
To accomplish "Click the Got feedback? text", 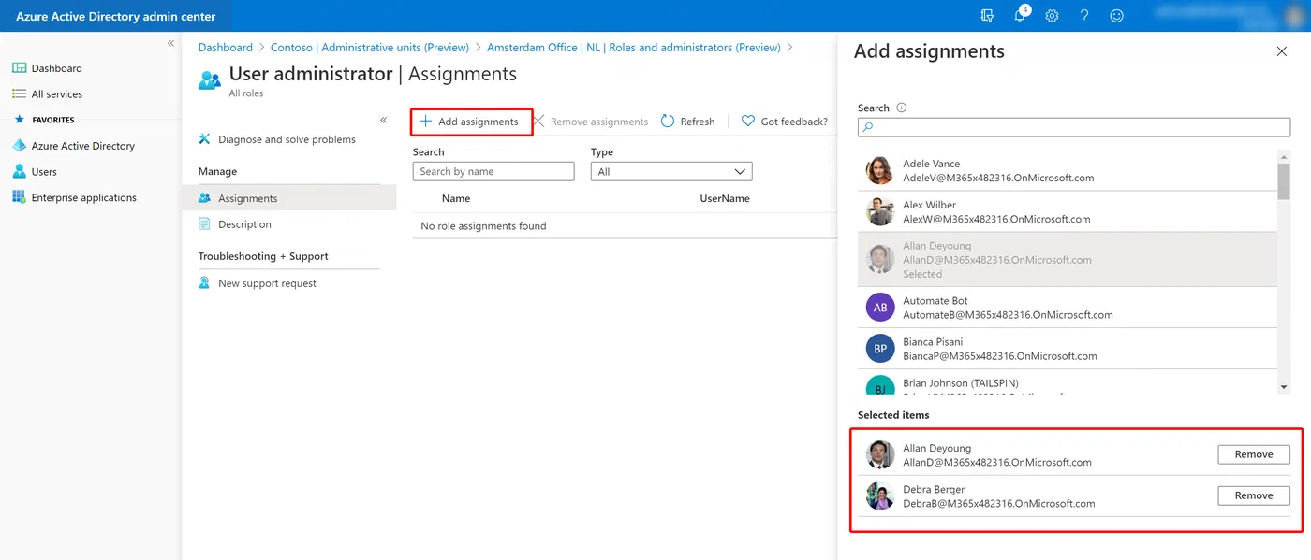I will pos(794,122).
